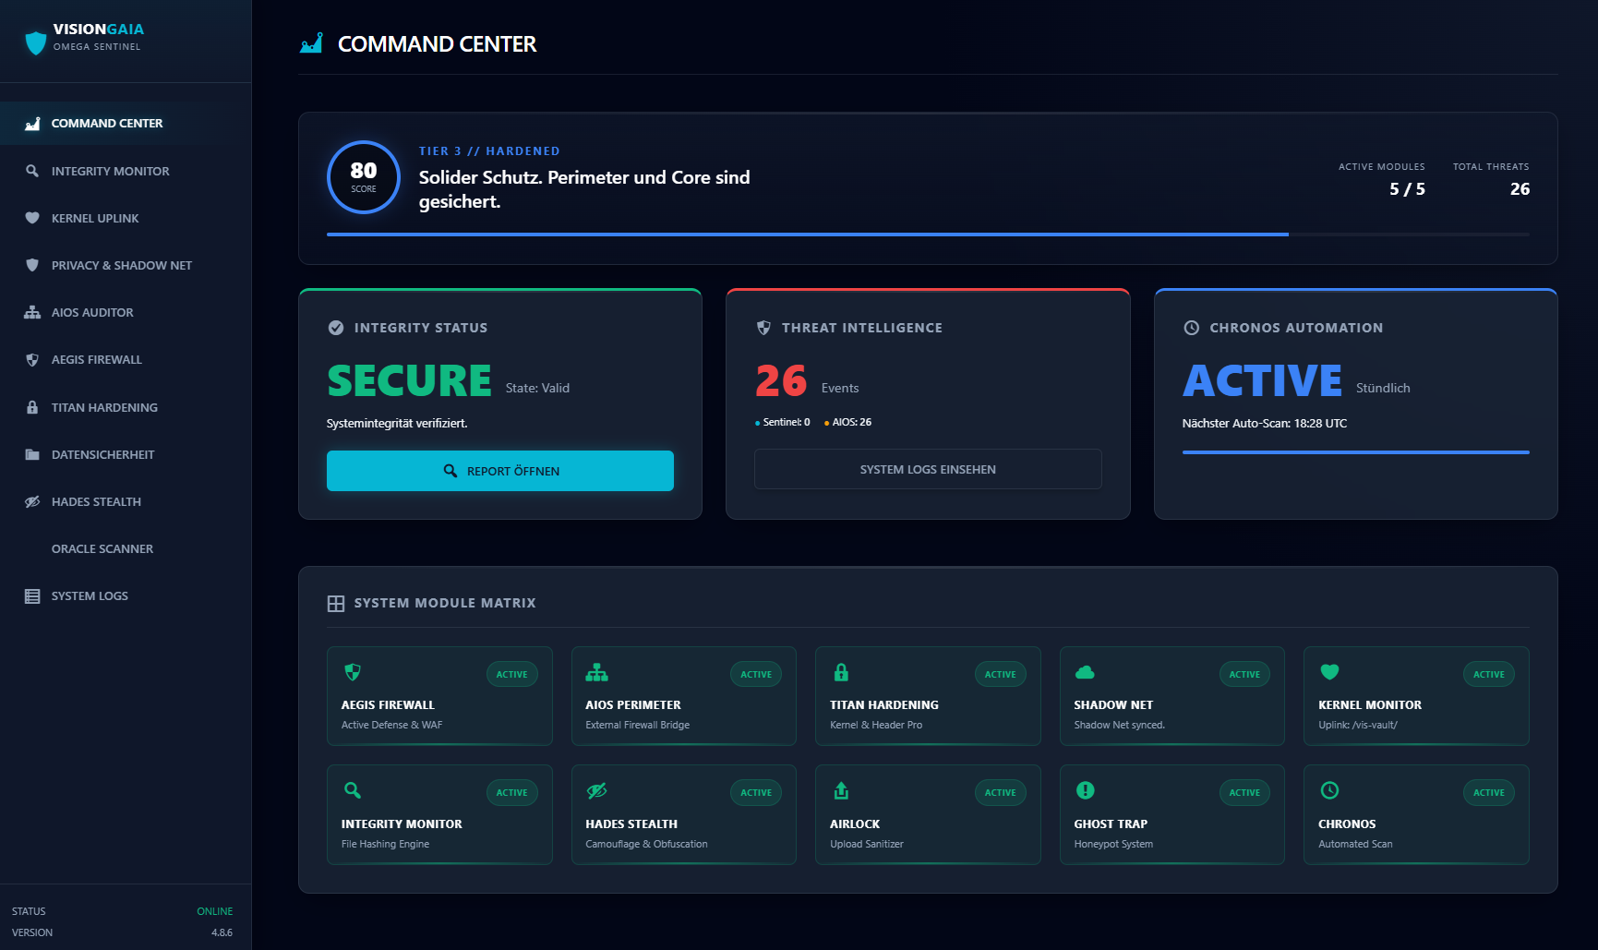
Task: Toggle the Kernel Monitor ACTIVE status
Action: point(1488,674)
